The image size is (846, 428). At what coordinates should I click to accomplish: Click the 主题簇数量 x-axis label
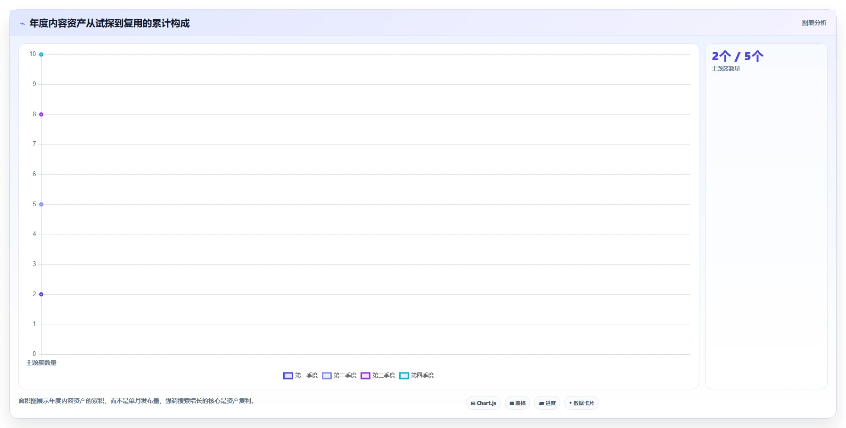pyautogui.click(x=41, y=363)
